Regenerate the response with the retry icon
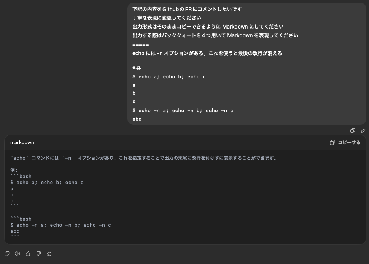 (x=49, y=254)
